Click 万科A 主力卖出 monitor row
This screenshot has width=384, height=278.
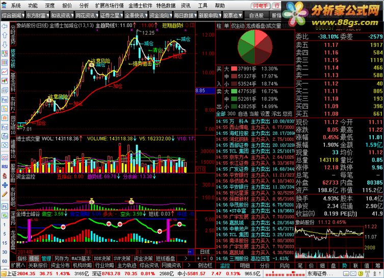255,121
